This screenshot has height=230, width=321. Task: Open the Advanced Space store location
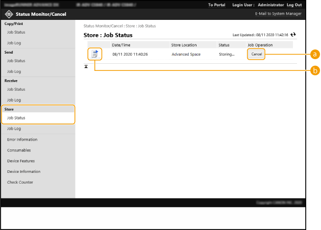tap(186, 54)
